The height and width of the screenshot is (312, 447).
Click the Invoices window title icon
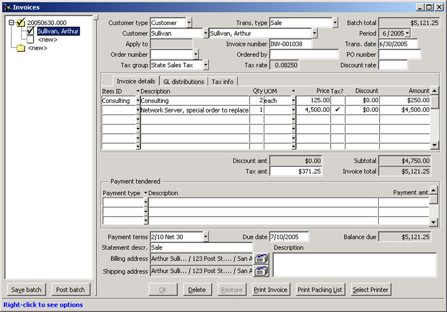click(x=7, y=7)
